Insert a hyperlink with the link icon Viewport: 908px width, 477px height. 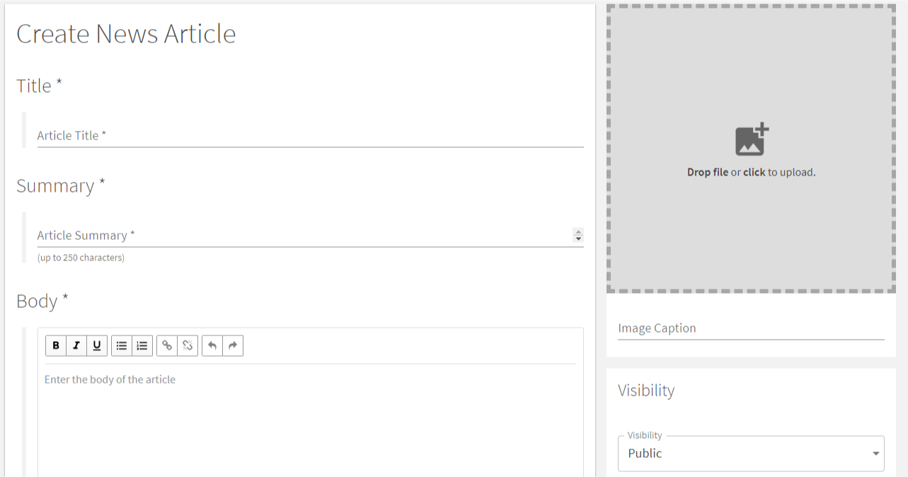click(x=167, y=345)
